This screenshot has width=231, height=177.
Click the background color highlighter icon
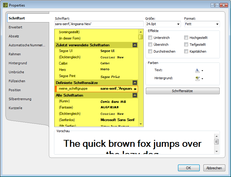pos(197,78)
